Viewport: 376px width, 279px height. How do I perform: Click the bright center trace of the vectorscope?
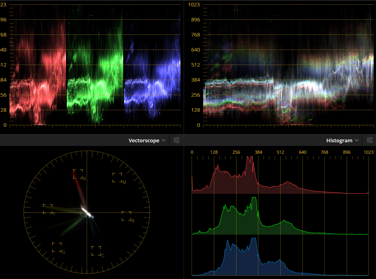pyautogui.click(x=86, y=212)
